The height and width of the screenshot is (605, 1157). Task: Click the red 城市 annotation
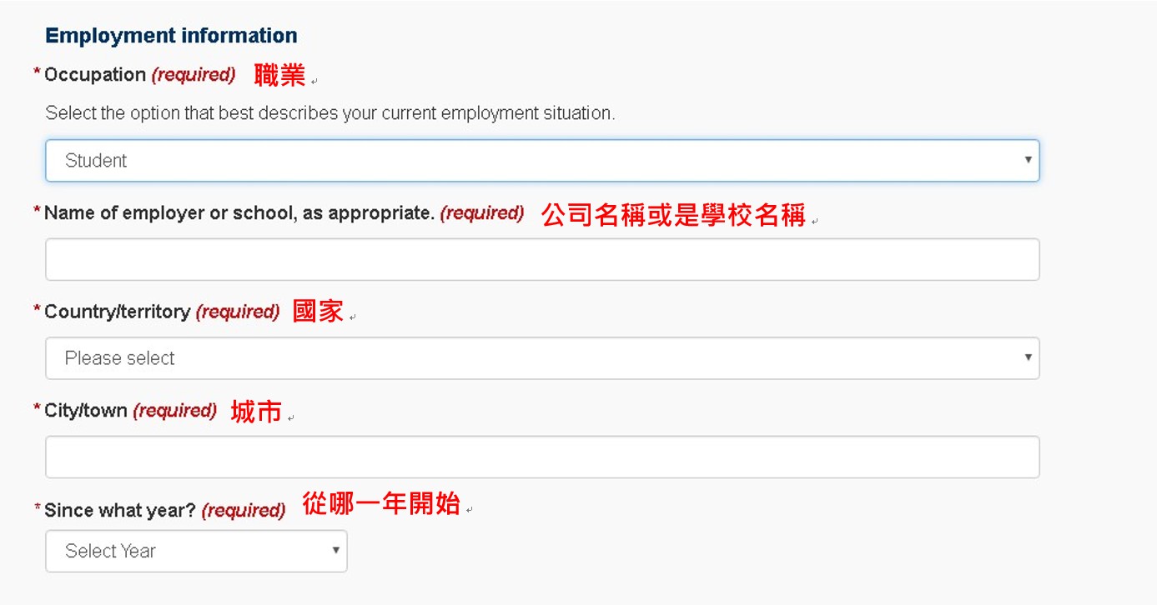[x=256, y=412]
